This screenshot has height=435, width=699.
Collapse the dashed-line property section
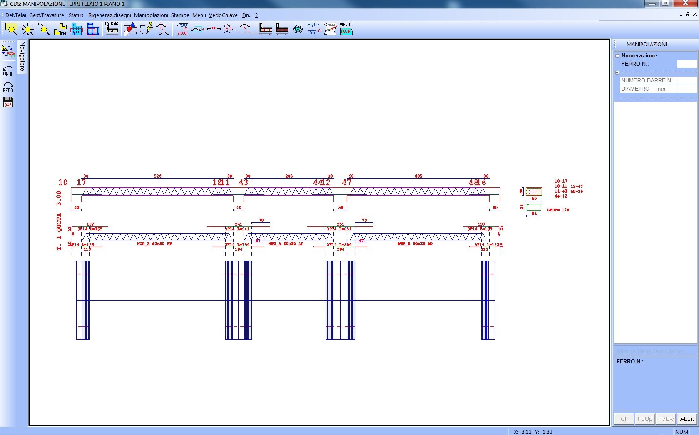click(x=617, y=72)
